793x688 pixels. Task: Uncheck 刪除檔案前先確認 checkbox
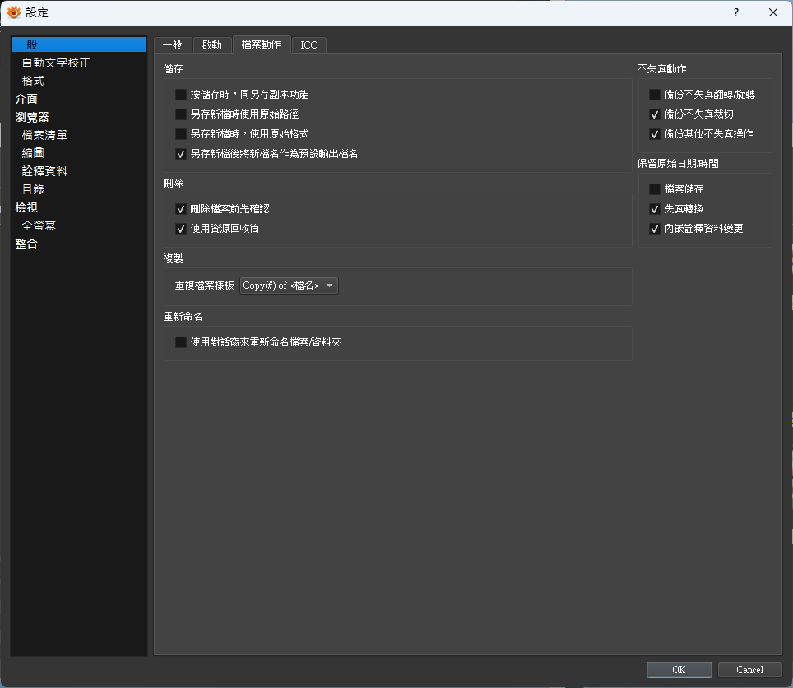[x=181, y=209]
